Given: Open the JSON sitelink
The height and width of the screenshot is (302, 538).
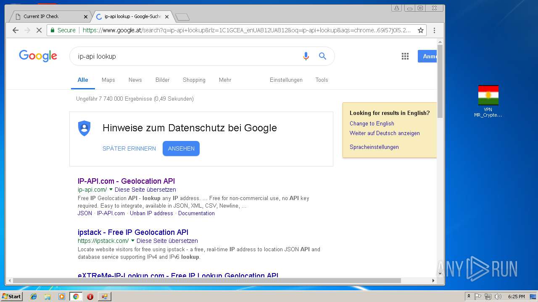Looking at the screenshot, I should coord(85,213).
